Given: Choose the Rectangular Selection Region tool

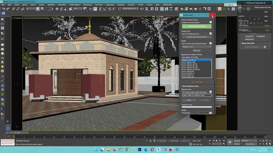Looking at the screenshot, I should pyautogui.click(x=47, y=9).
